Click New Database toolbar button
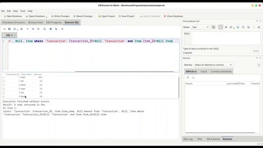The height and width of the screenshot is (148, 263). (x=13, y=16)
